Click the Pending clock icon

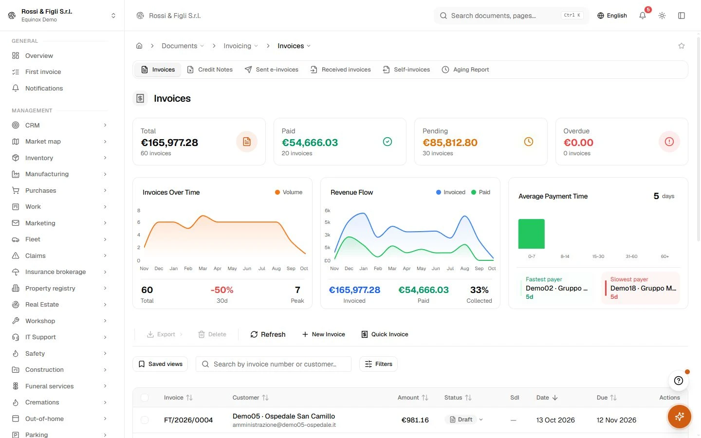point(529,142)
